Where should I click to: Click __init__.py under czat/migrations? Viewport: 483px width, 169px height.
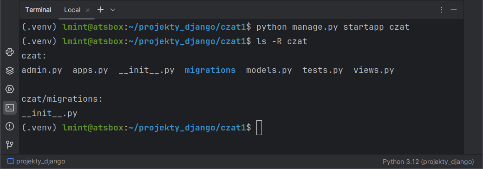tap(49, 114)
